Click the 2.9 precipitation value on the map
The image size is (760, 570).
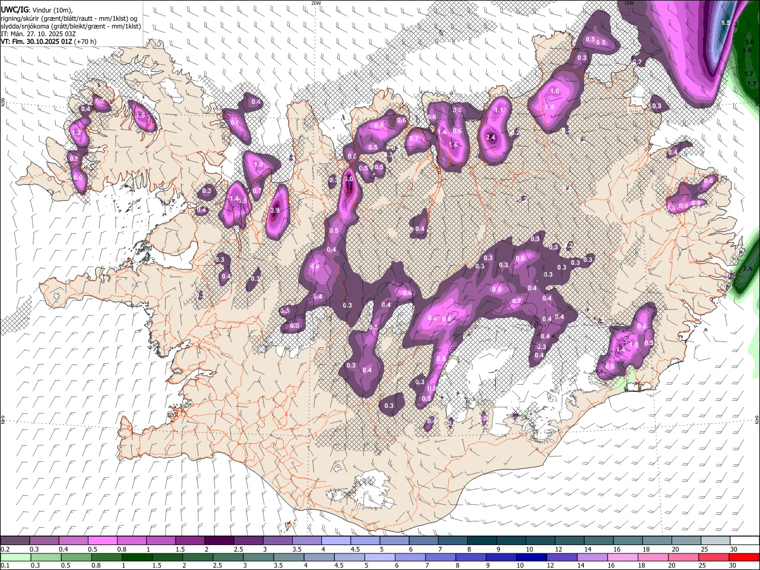pos(274,210)
